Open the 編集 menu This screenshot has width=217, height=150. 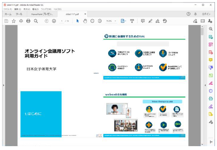18,9
